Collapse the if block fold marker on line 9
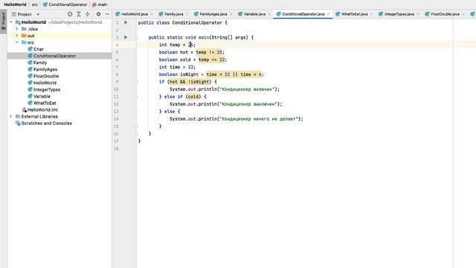Screen dimensions: 476x268 click(x=136, y=82)
